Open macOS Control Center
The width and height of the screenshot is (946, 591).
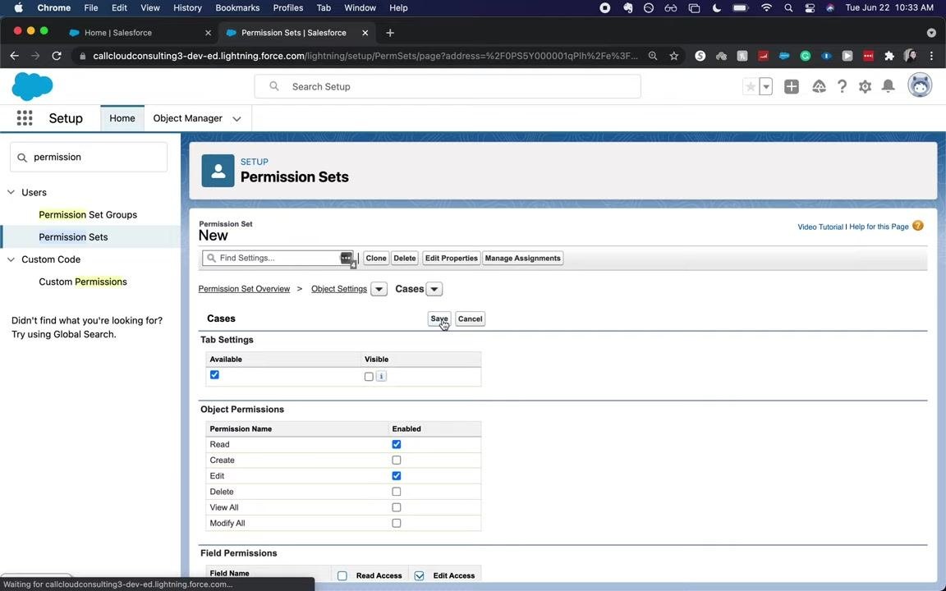809,8
